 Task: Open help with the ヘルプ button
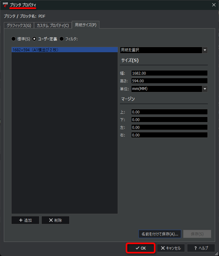201,248
